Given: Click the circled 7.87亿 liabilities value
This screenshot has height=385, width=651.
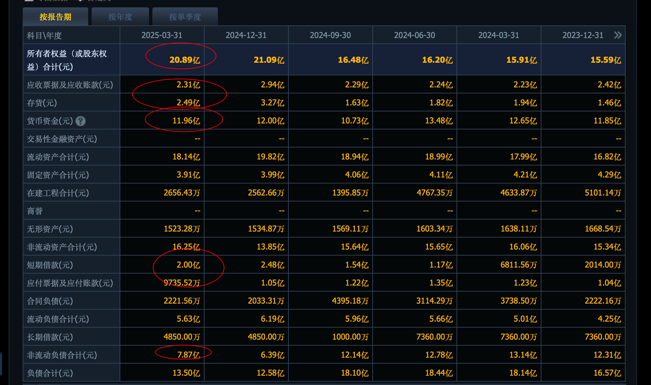Looking at the screenshot, I should 188,355.
